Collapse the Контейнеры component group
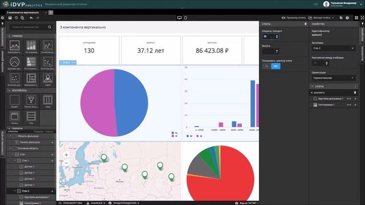Viewport: 365px width, 205px height. 9,91
